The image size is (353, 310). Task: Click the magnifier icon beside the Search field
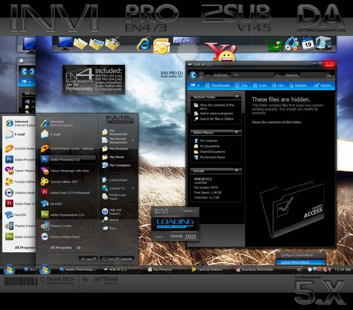click(x=328, y=75)
